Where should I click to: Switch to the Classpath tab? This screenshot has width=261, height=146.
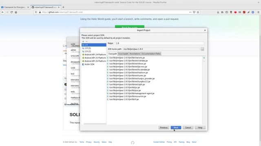click(113, 54)
